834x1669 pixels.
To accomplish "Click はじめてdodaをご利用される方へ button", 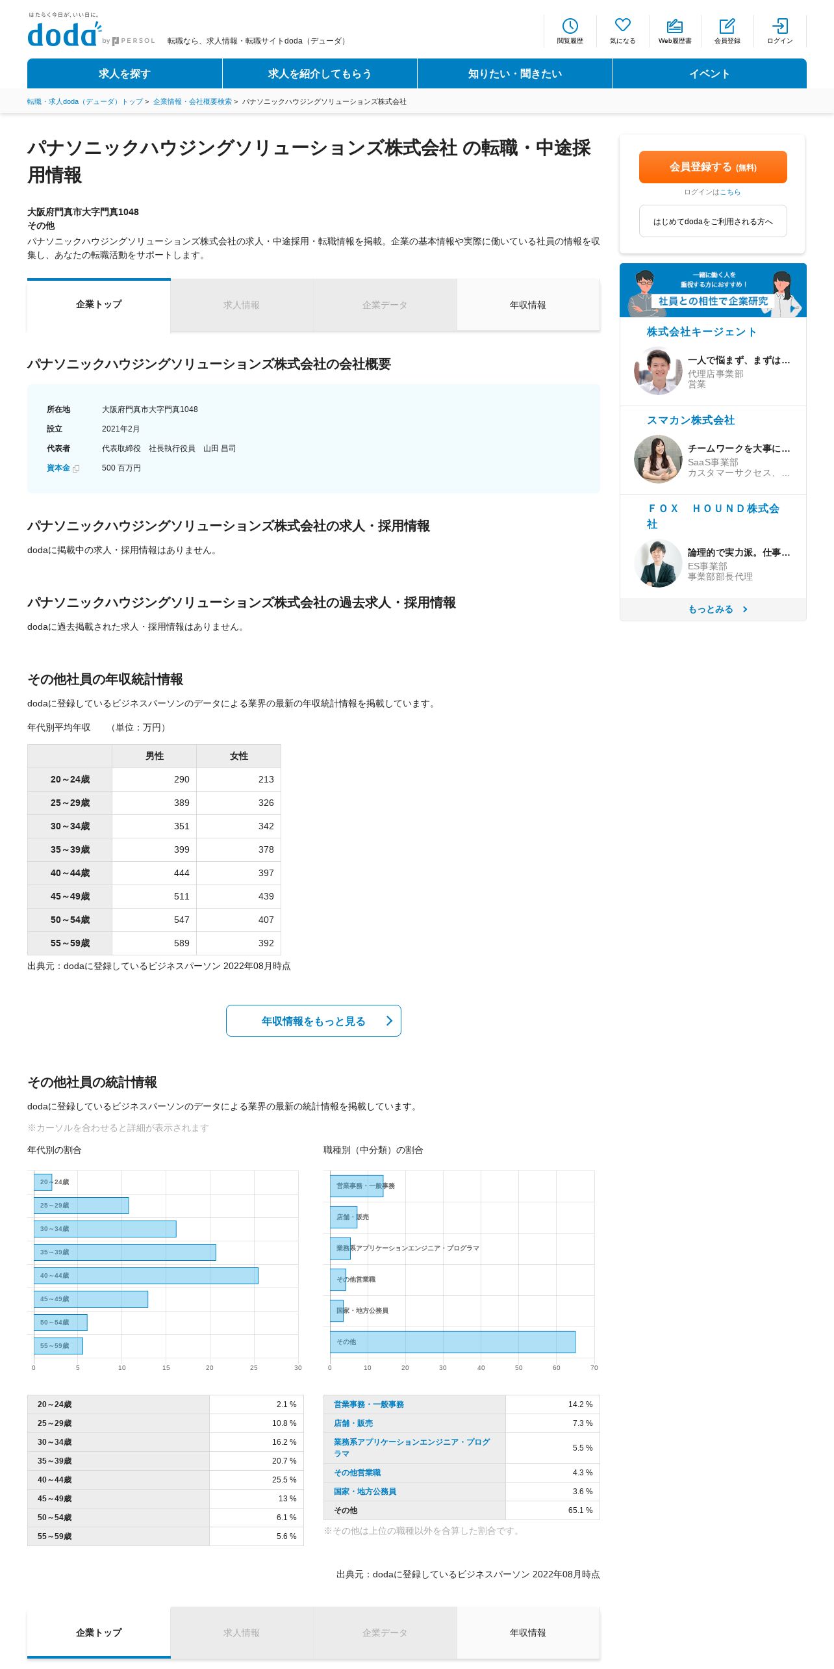I will 713,221.
